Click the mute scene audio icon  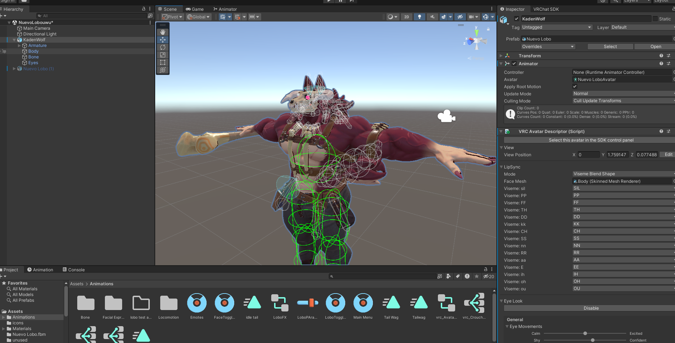(x=433, y=17)
